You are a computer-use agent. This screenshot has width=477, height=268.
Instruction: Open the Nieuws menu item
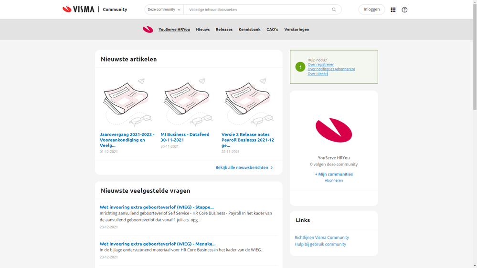(x=202, y=30)
